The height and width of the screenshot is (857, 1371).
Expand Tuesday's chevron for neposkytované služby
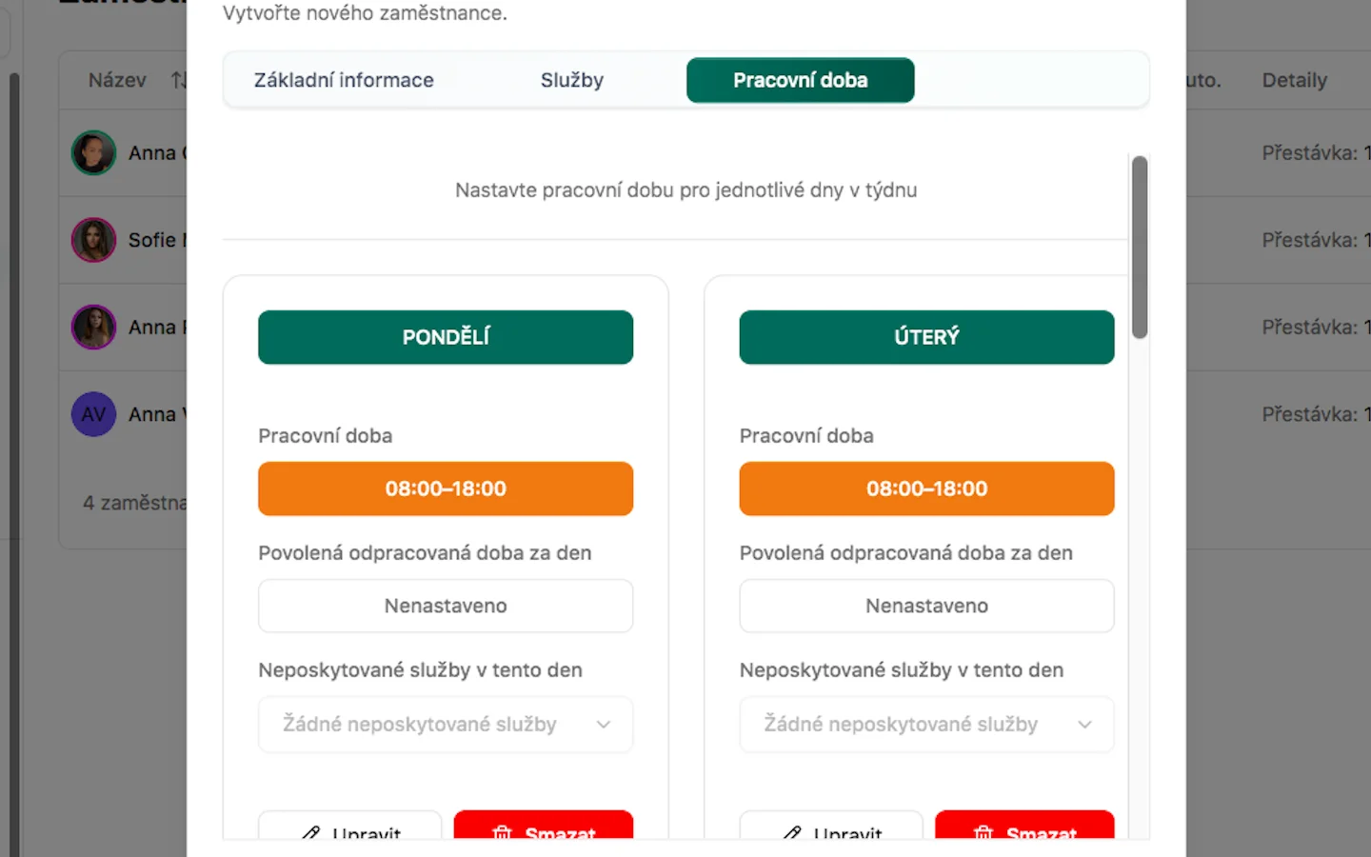click(1084, 725)
